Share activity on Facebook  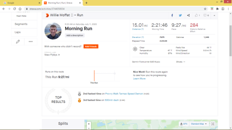(x=172, y=15)
